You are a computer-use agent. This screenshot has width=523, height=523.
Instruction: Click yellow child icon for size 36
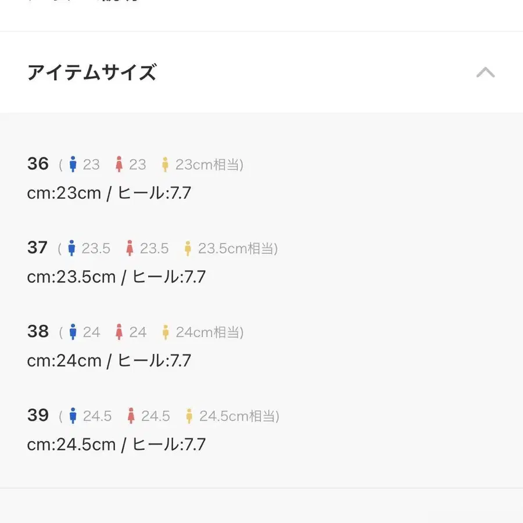click(x=166, y=164)
